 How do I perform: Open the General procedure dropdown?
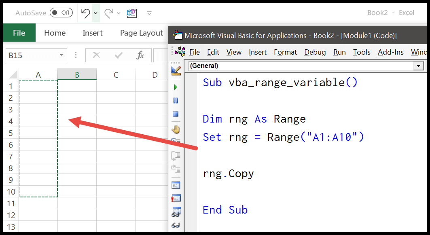click(419, 66)
